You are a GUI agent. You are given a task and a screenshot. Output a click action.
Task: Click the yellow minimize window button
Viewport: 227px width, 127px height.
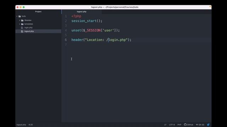coord(21,7)
